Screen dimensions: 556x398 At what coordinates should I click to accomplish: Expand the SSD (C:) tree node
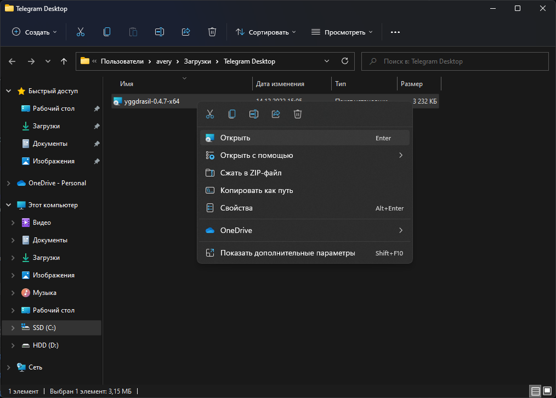(13, 328)
